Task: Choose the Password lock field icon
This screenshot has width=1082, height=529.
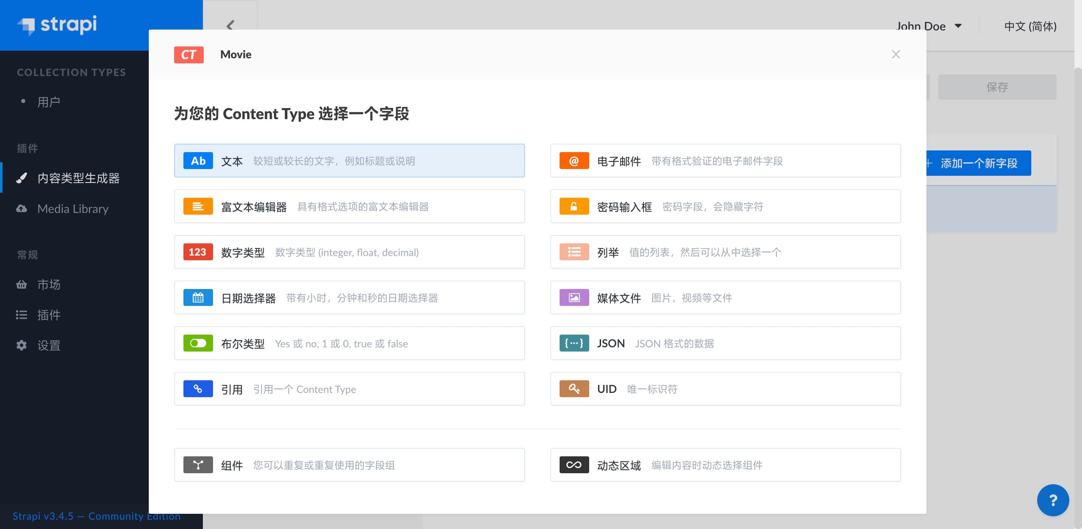Action: (x=574, y=206)
